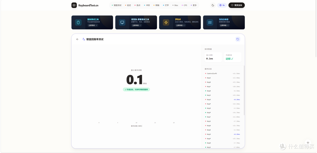Click 立即测试 on the 鼠标测试工具 card
Viewport: 317px width, 153px height.
point(92,26)
